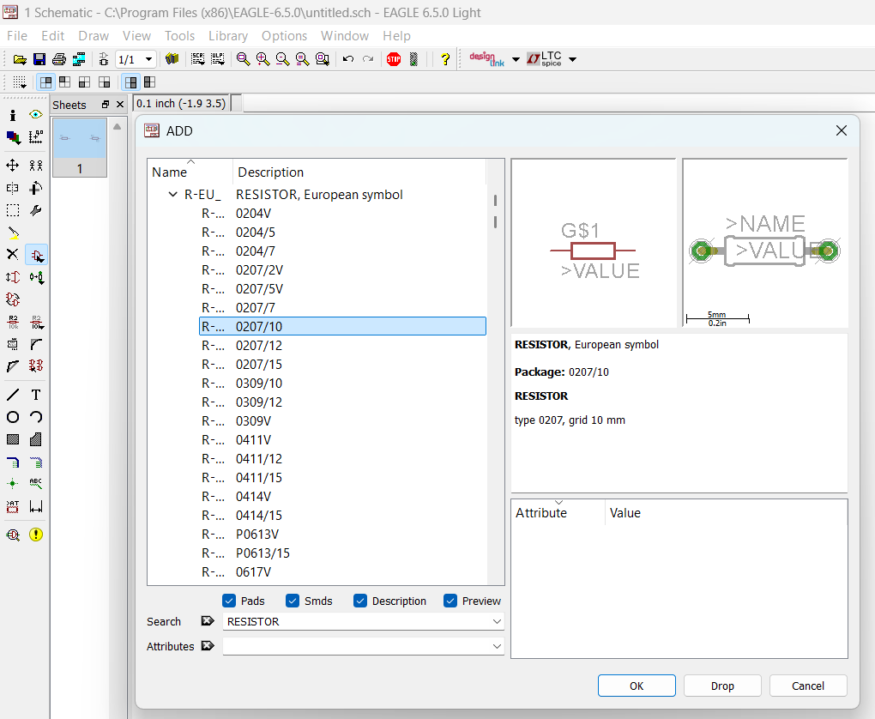Select the Delete (X) tool
The height and width of the screenshot is (719, 875).
13,255
